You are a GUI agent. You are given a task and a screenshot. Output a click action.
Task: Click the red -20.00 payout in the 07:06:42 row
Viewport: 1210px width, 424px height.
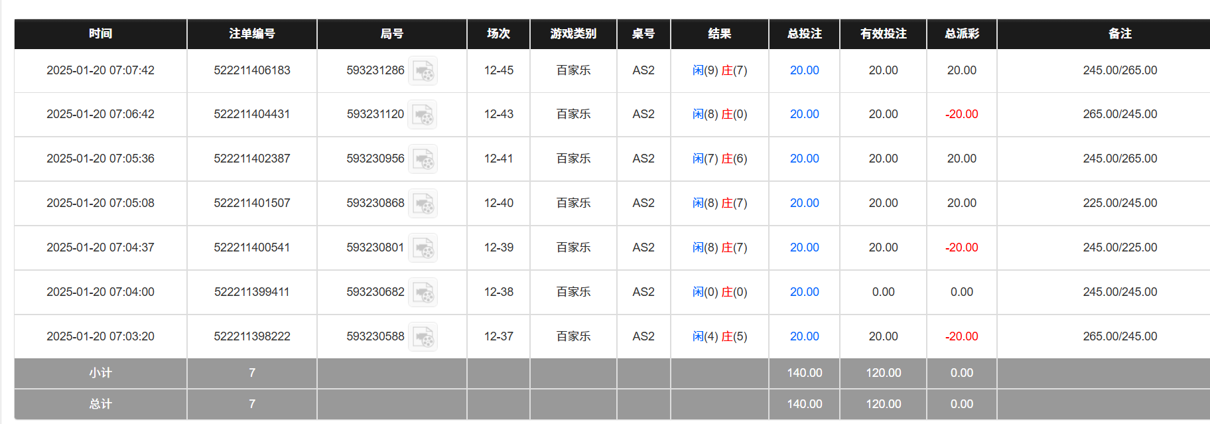tap(961, 114)
